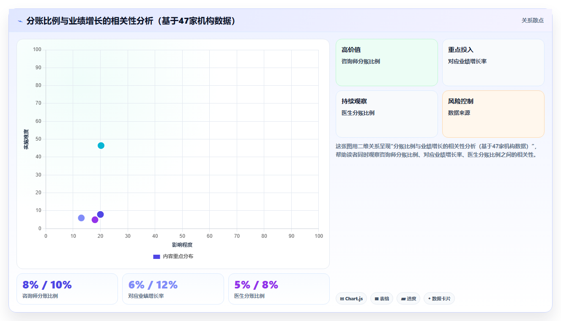Viewport: 561px width, 321px height.
Task: Click the purple scatter point
Action: pos(95,220)
